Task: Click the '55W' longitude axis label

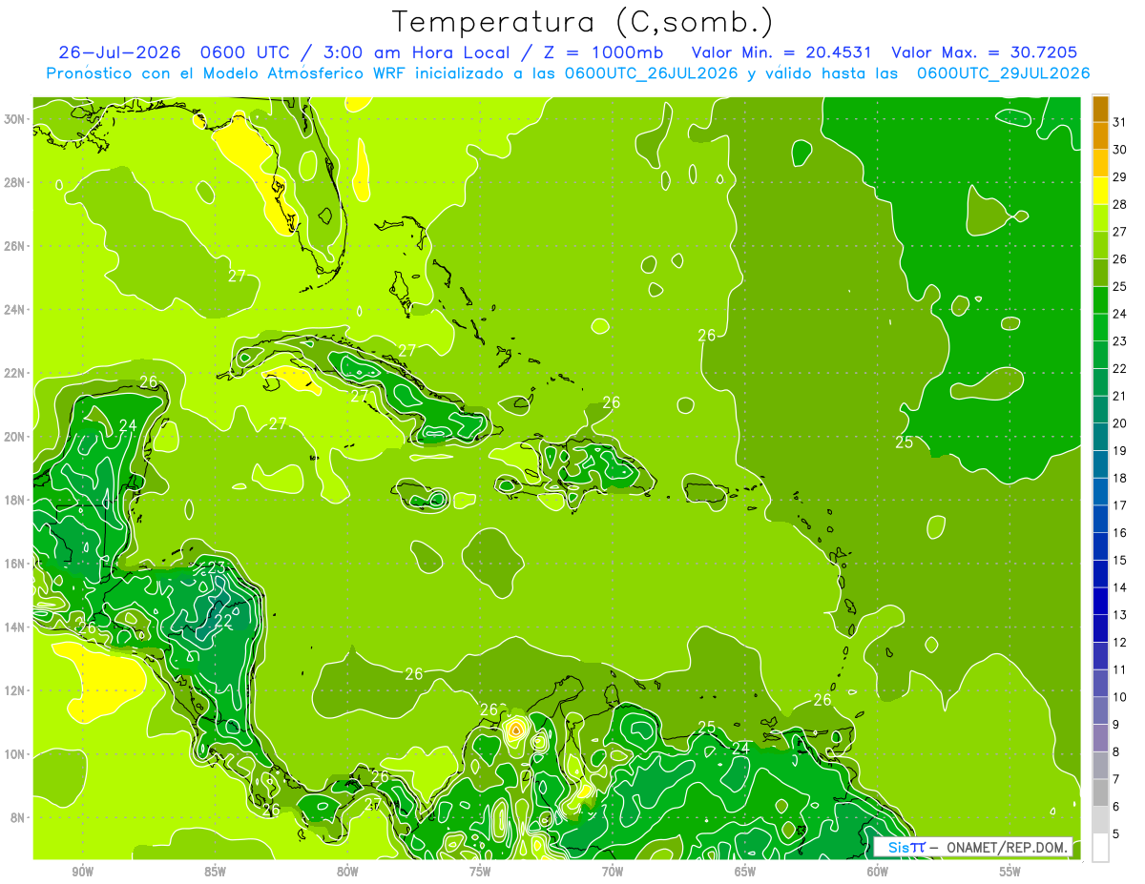Action: pyautogui.click(x=1010, y=872)
